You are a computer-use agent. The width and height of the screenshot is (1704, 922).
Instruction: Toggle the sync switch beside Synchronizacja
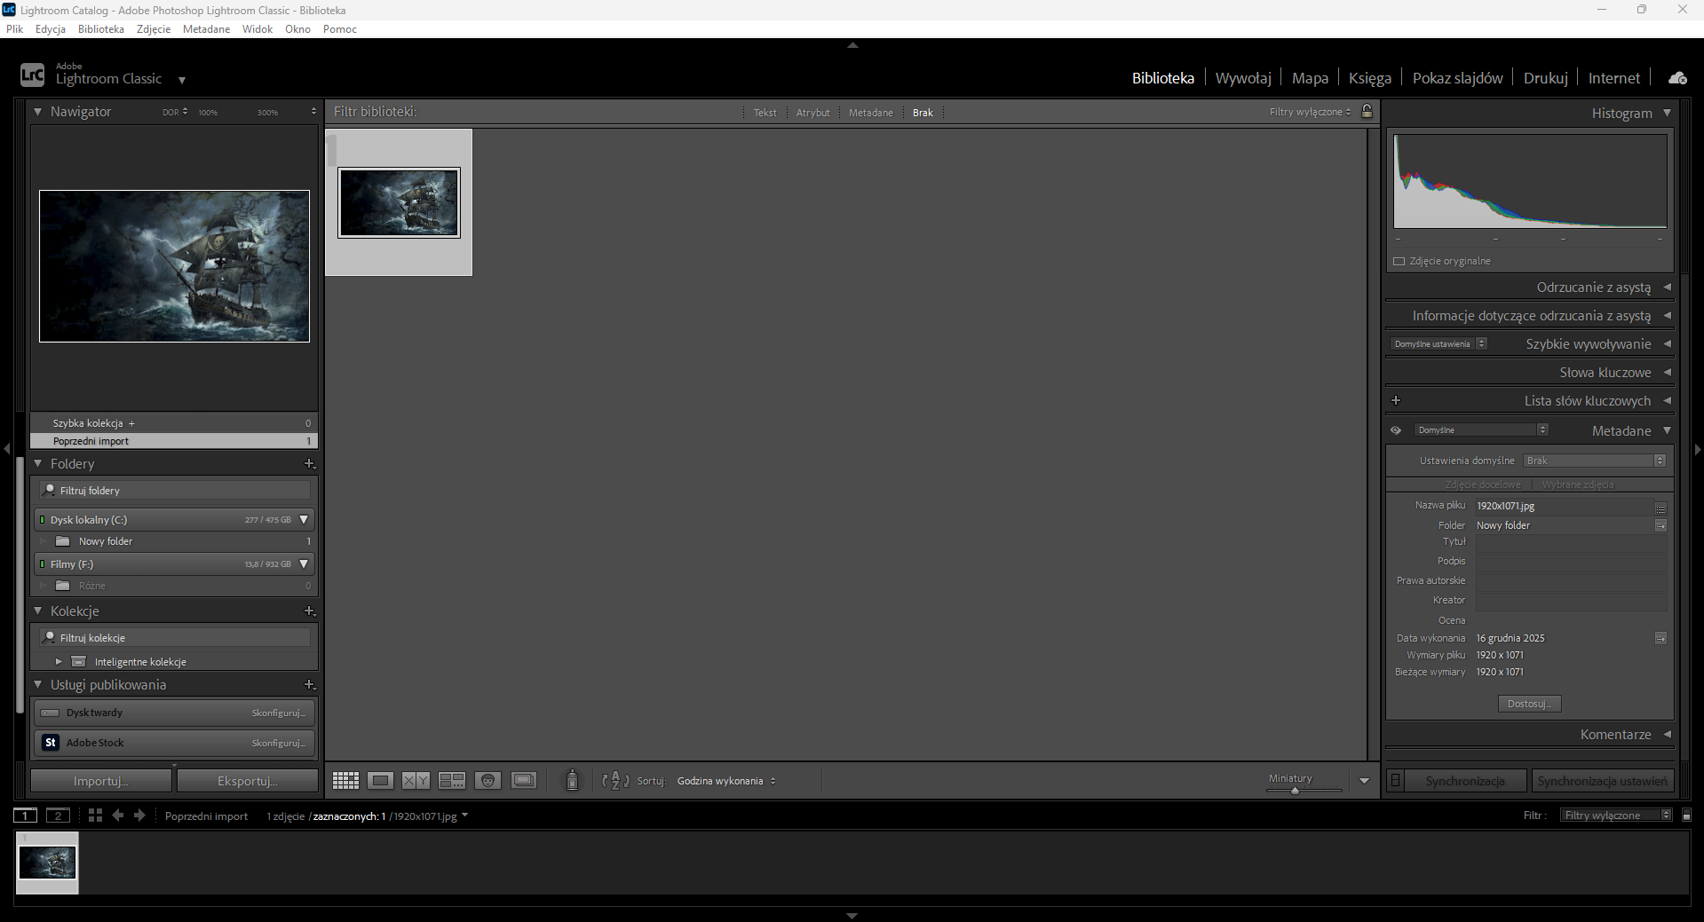coord(1395,781)
